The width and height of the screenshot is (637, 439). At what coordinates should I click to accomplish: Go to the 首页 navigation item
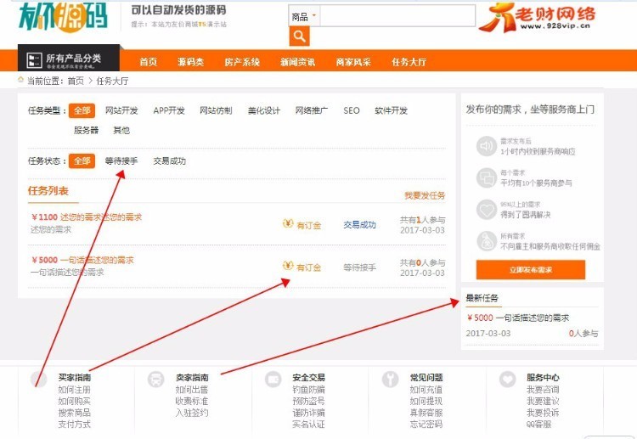point(149,62)
